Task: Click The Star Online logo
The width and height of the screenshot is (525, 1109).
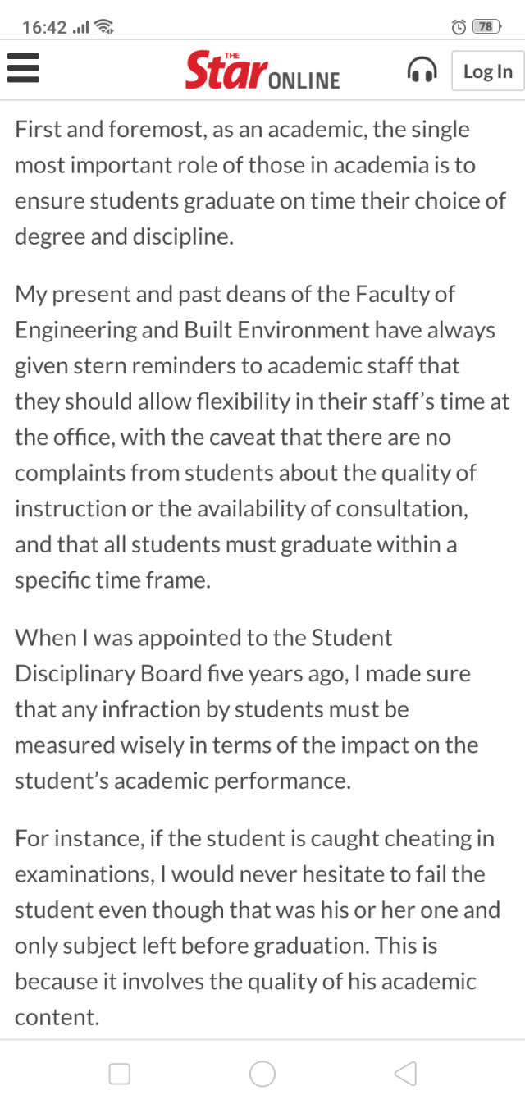Action: tap(262, 71)
